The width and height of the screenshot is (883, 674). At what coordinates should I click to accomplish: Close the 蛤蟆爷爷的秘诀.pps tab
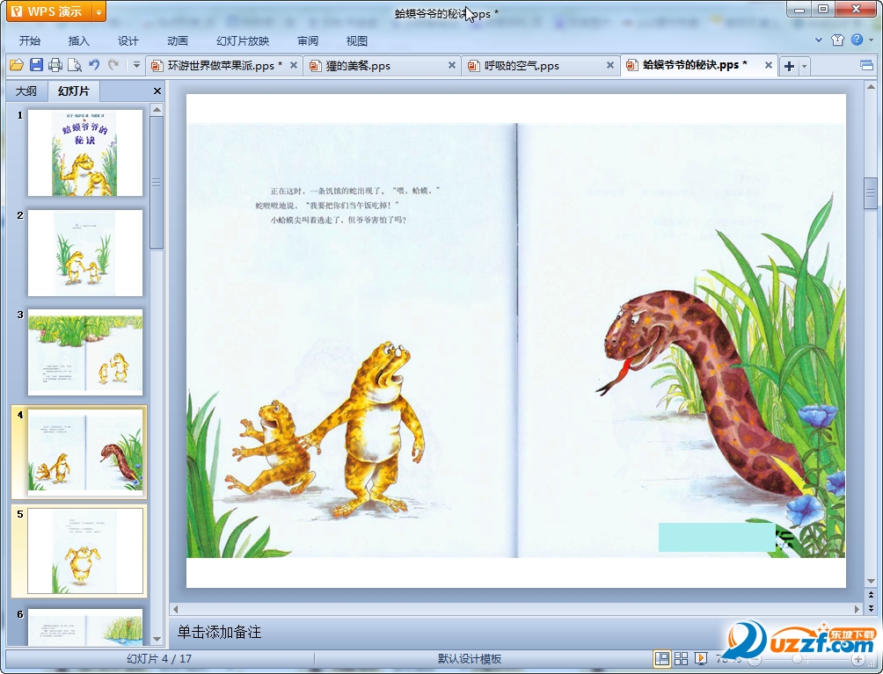(x=768, y=65)
